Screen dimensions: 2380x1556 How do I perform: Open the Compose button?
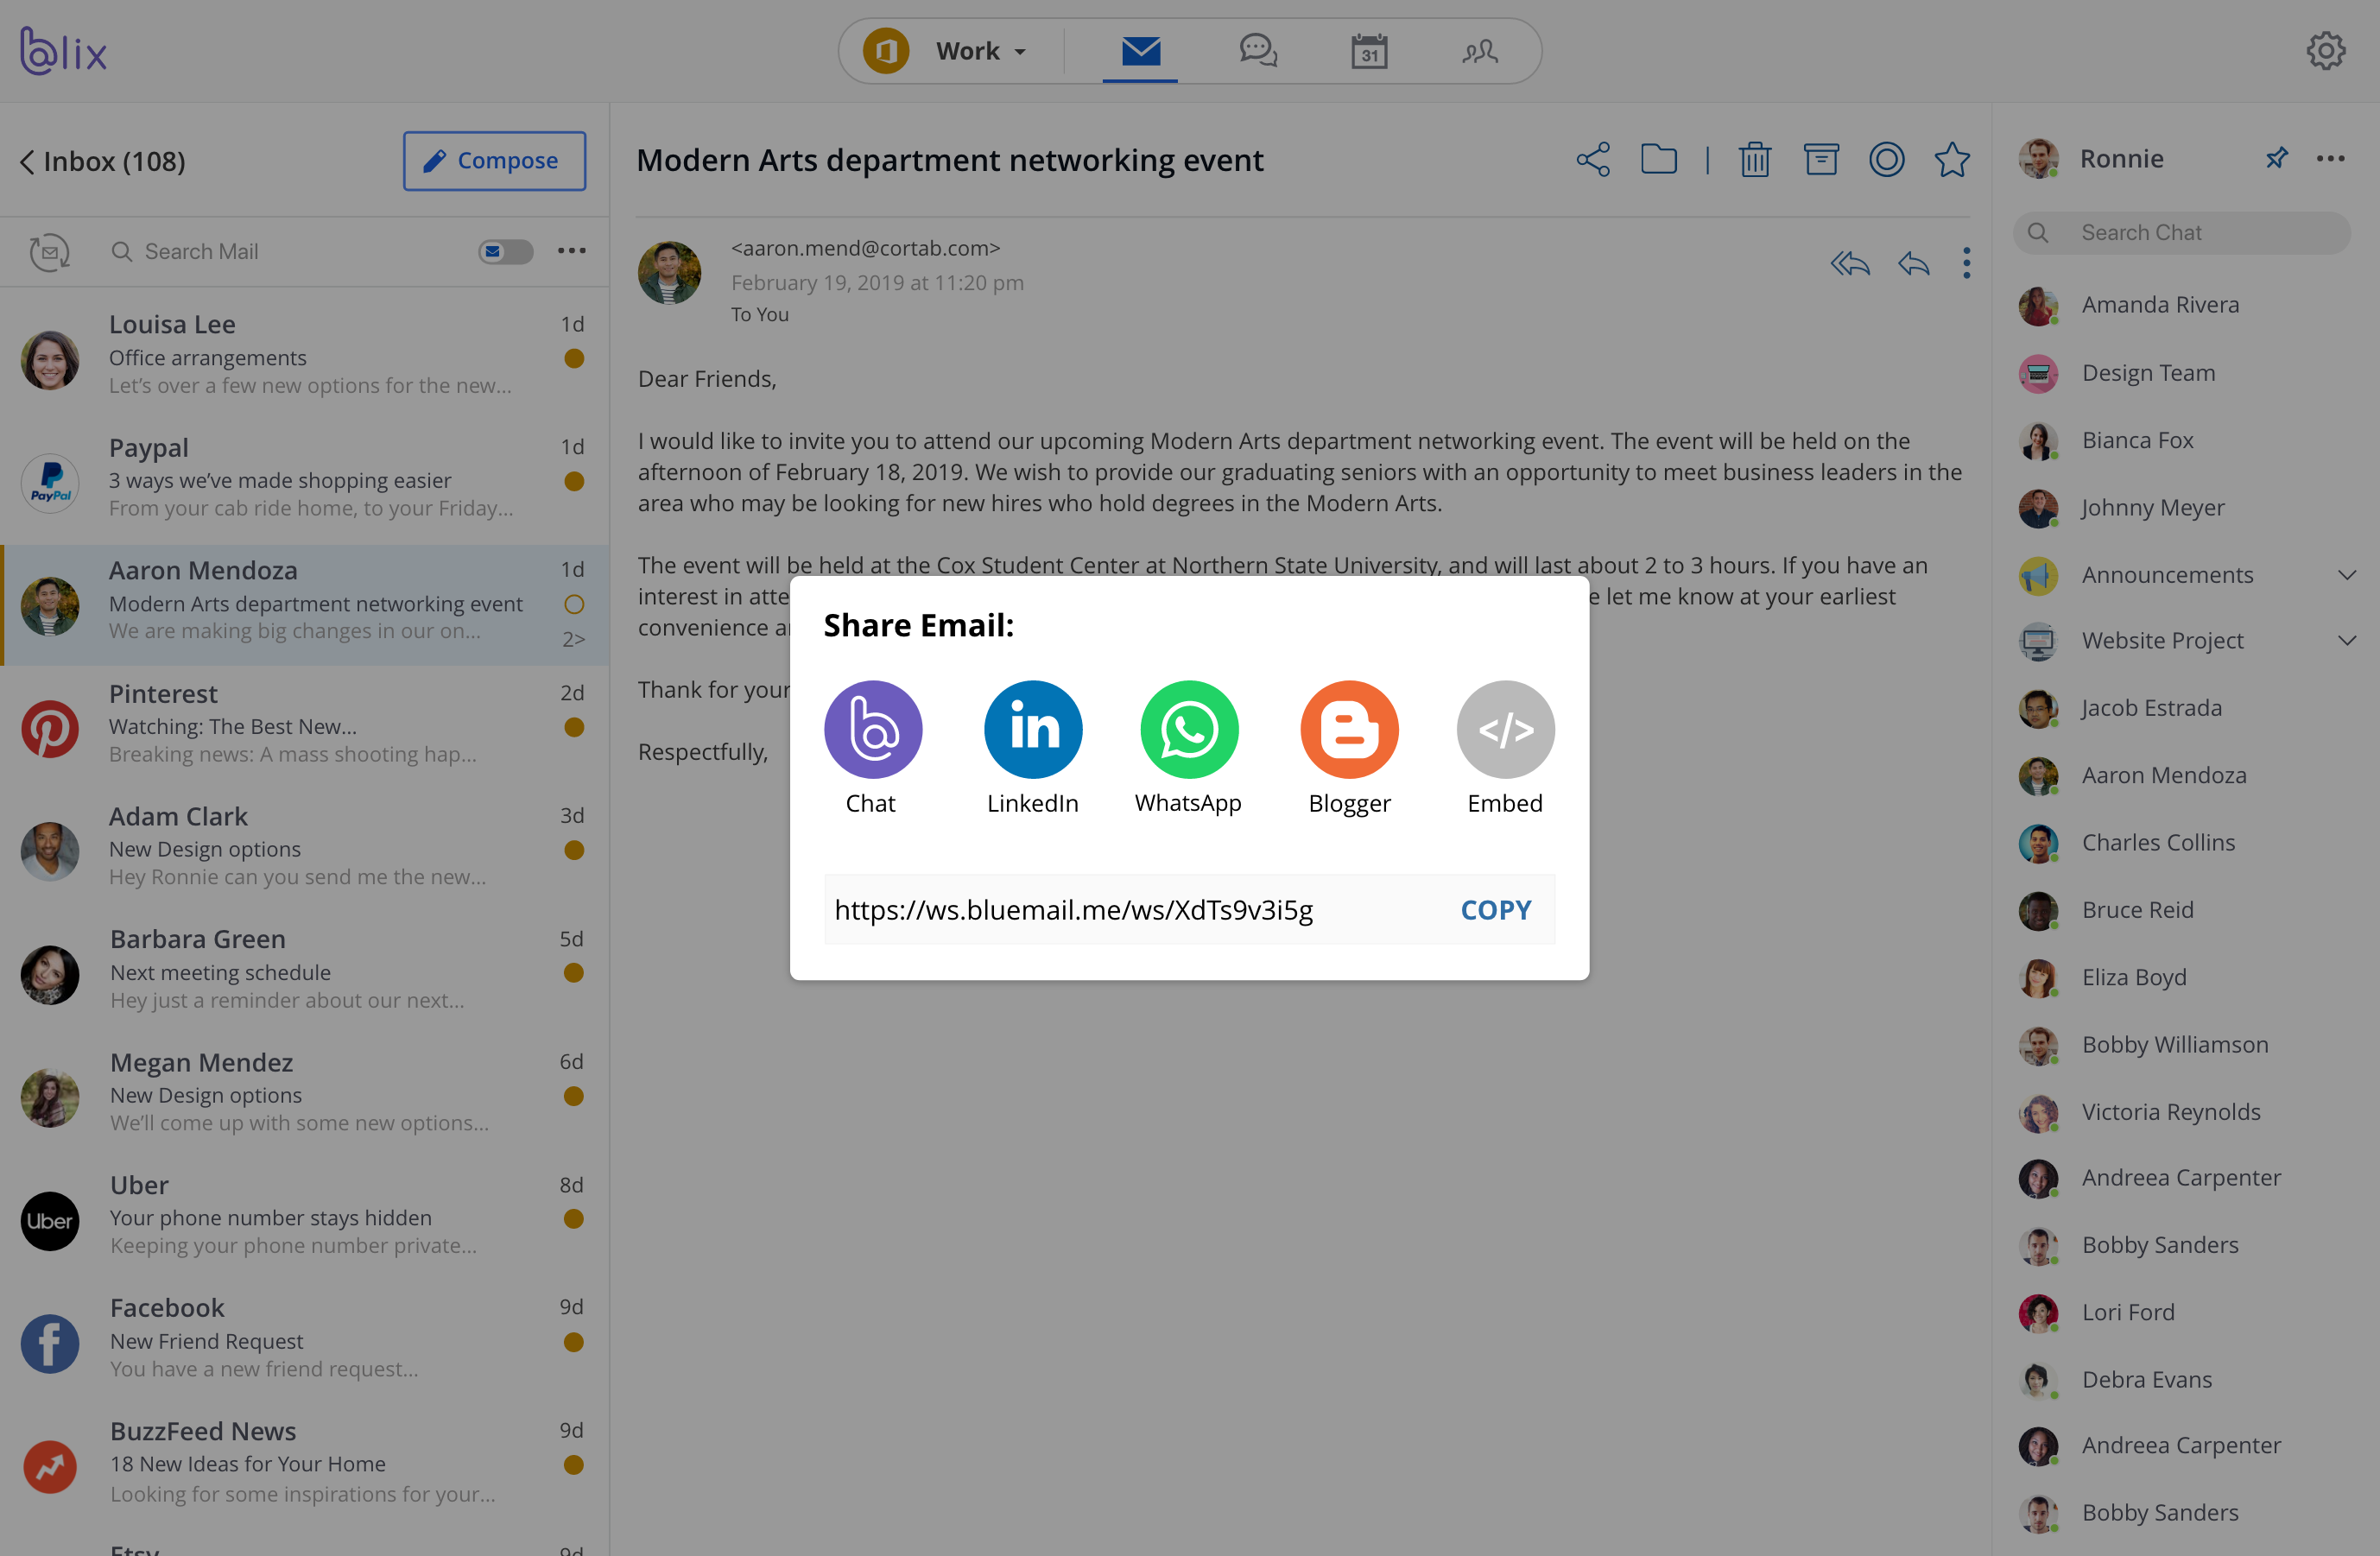[494, 161]
